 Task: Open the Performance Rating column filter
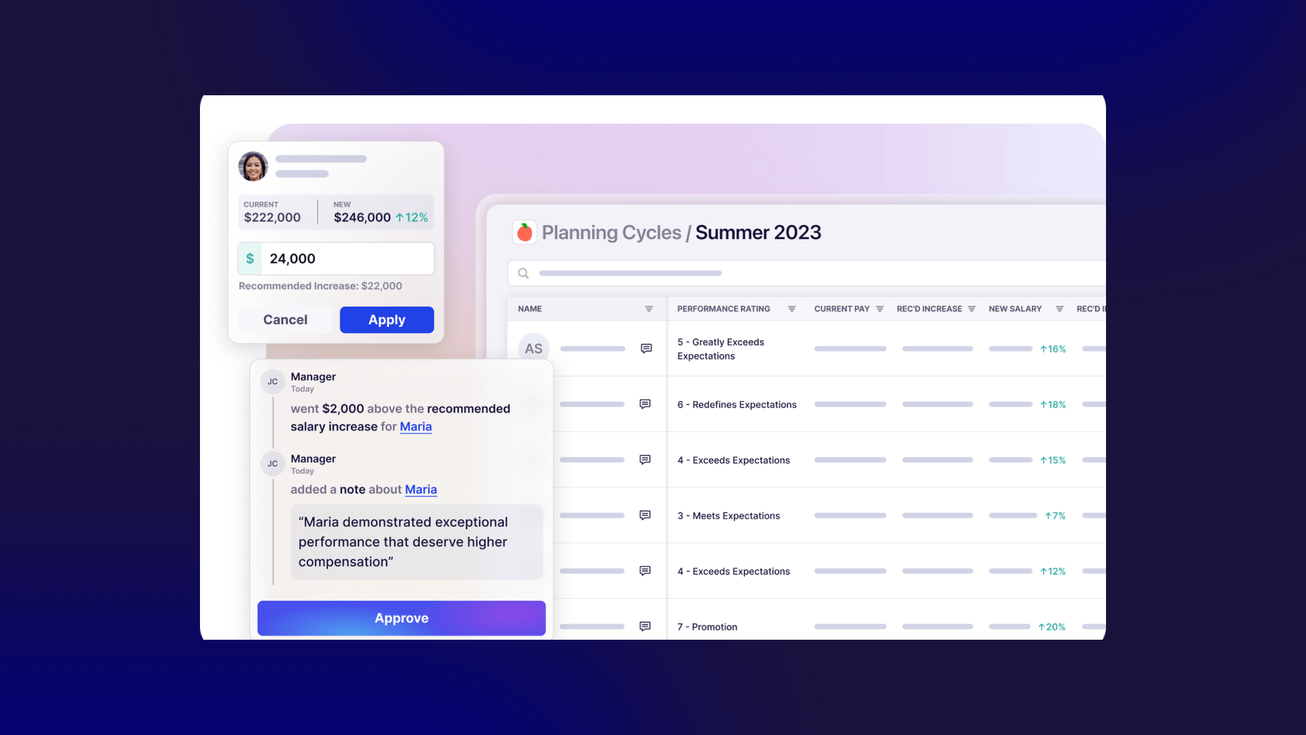792,309
